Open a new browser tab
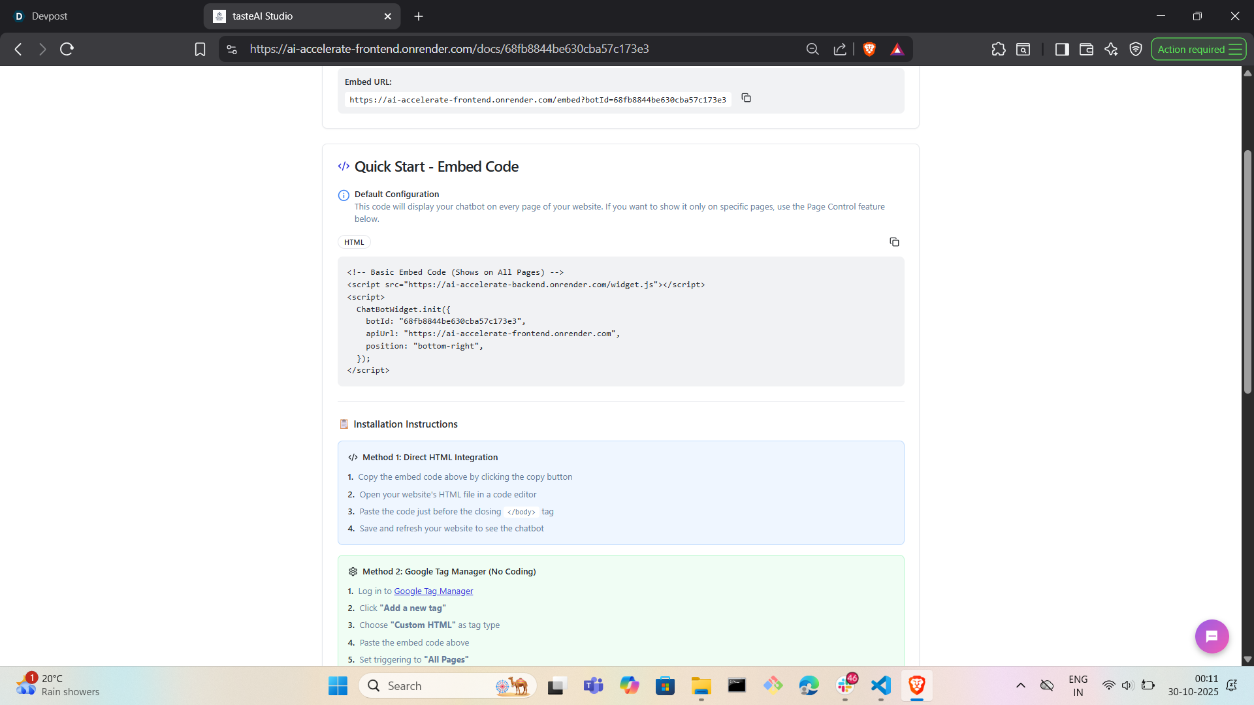 [419, 16]
